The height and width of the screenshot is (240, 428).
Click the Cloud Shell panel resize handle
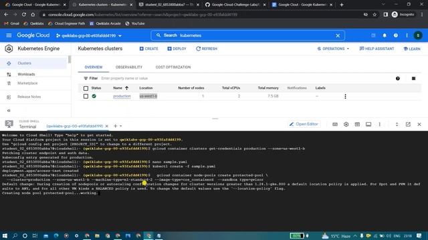215,119
